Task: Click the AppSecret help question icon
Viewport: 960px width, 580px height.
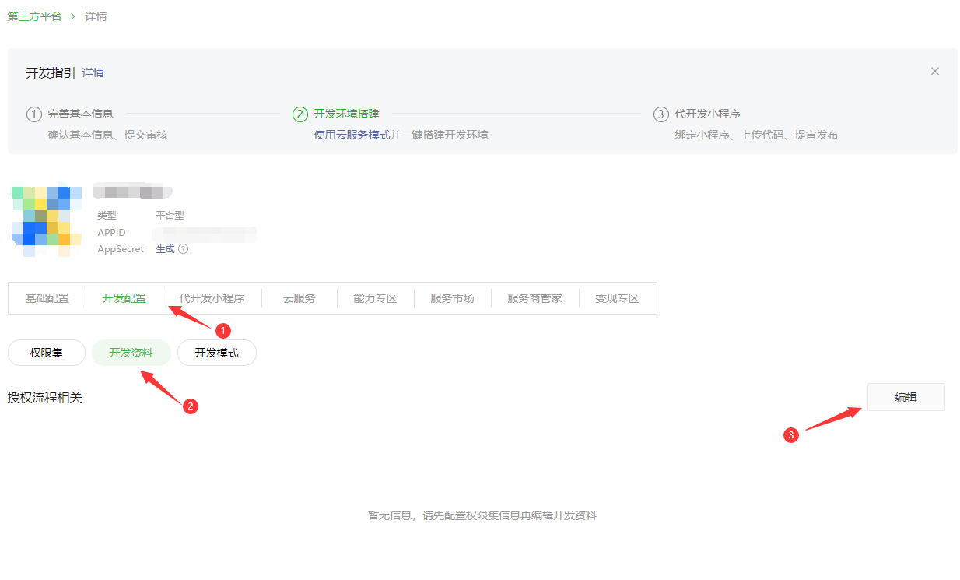Action: coord(184,249)
